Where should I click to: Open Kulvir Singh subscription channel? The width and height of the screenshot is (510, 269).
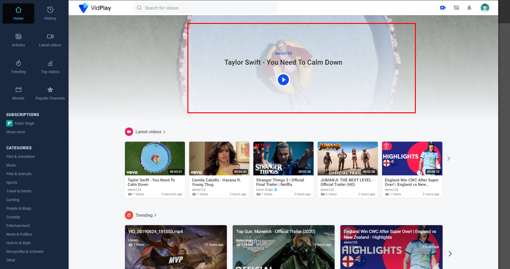[24, 123]
